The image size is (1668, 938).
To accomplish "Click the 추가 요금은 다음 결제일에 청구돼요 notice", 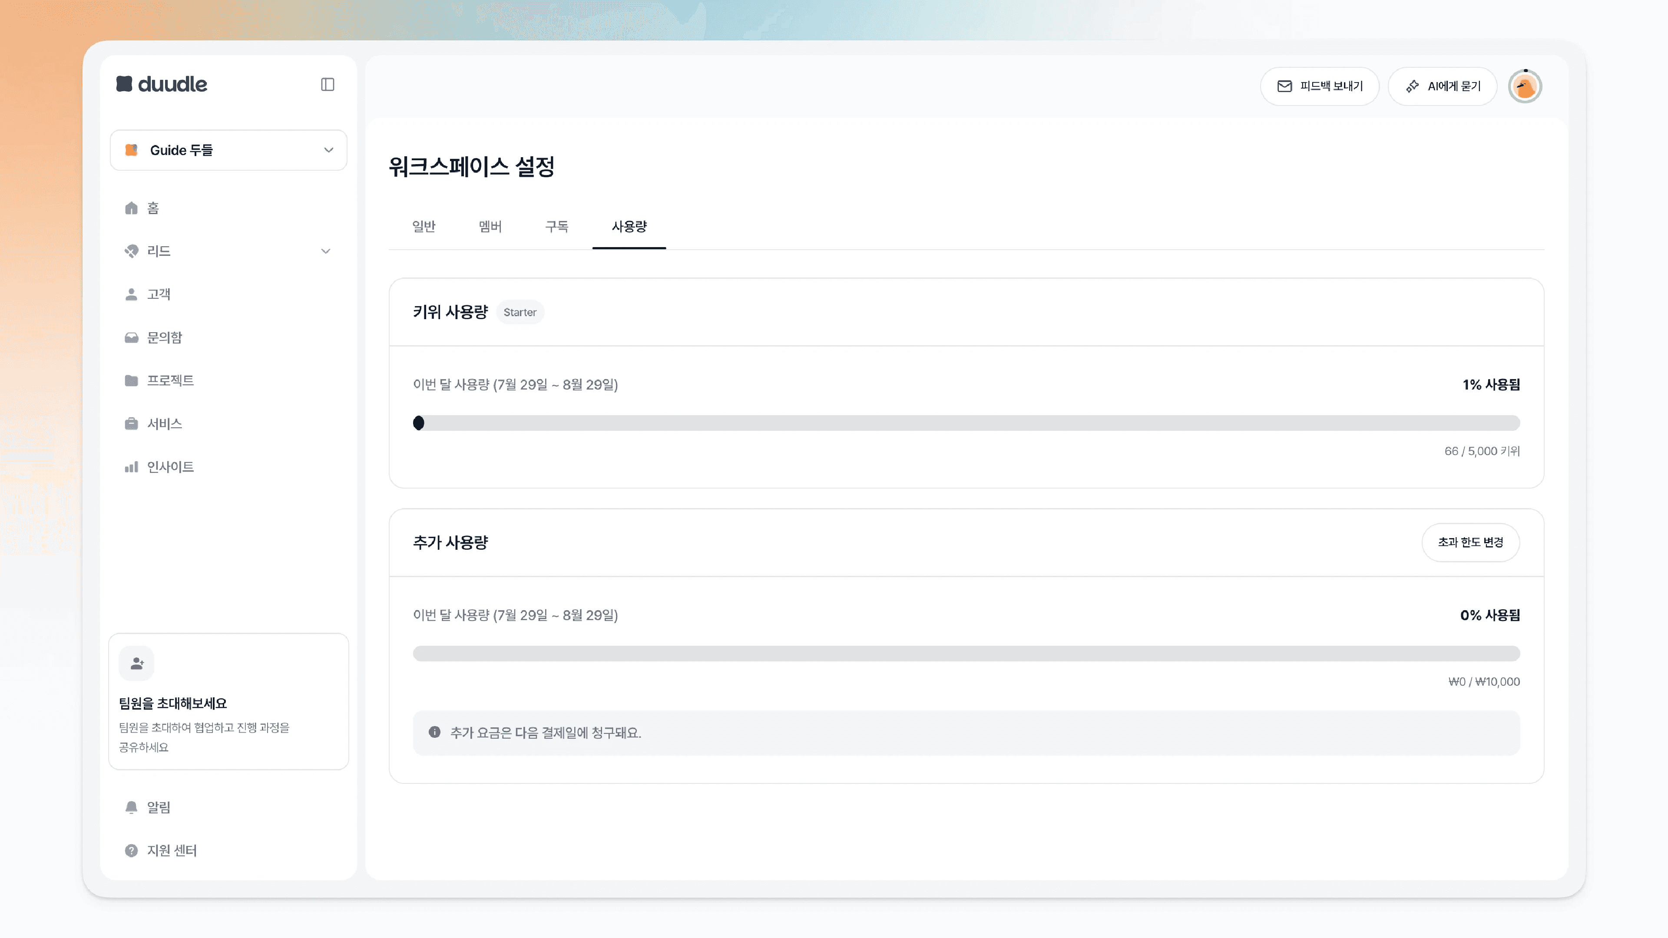I will pyautogui.click(x=966, y=733).
